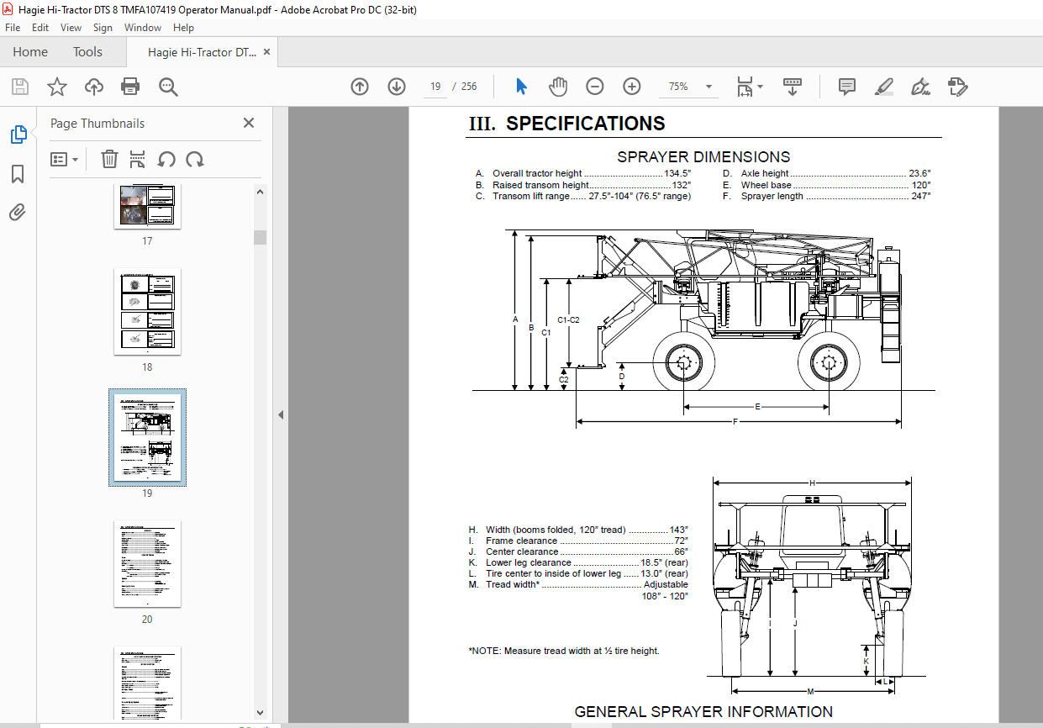Go to the next page with the down arrow

point(397,87)
